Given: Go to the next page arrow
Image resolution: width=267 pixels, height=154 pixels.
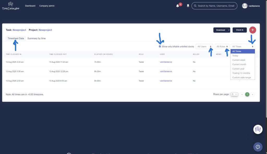Looking at the screenshot, I should point(252,94).
